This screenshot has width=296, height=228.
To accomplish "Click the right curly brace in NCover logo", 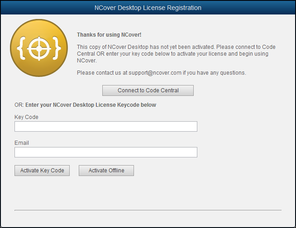I will pyautogui.click(x=56, y=50).
